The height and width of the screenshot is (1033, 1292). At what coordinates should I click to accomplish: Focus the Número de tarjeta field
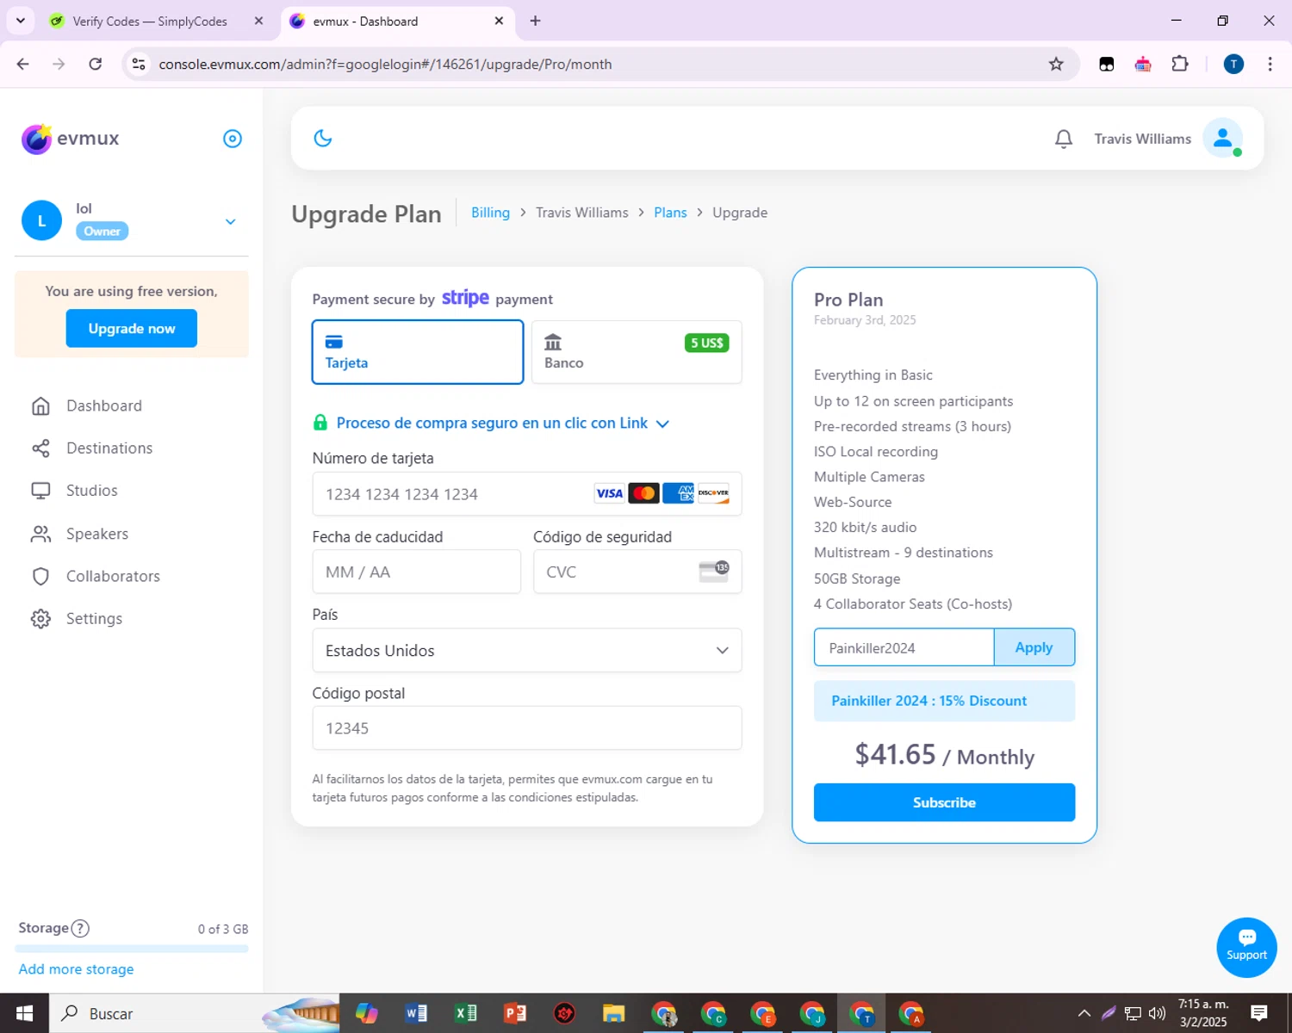point(527,494)
